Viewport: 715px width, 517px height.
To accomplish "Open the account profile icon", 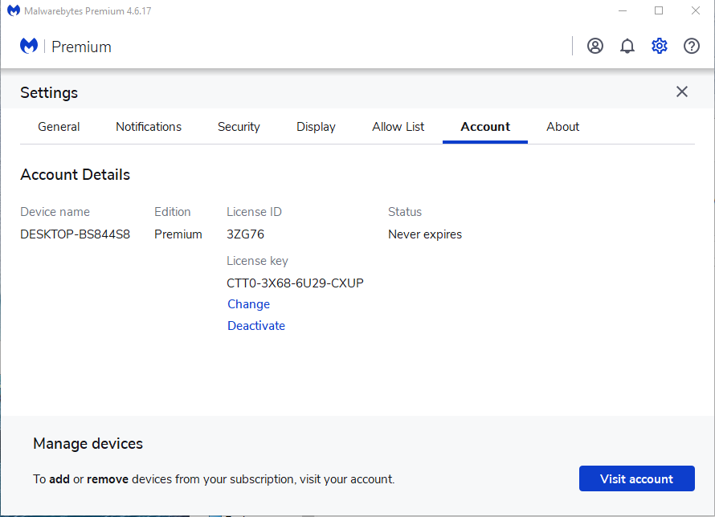I will click(595, 46).
